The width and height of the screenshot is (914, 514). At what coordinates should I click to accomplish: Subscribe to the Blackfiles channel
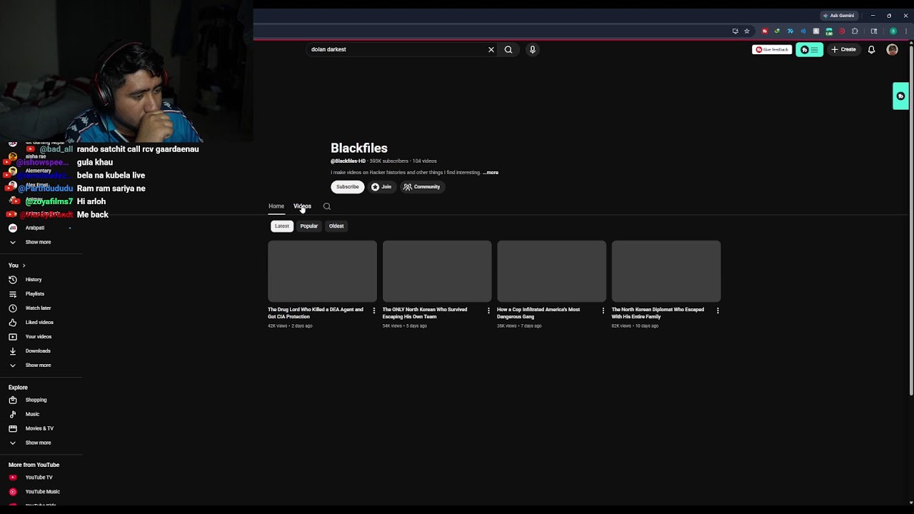coord(348,187)
